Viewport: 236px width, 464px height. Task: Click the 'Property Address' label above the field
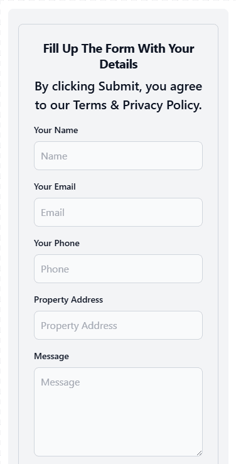tap(68, 299)
